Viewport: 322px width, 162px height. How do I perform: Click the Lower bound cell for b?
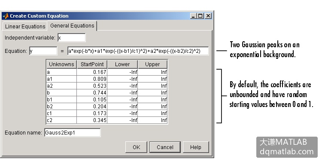tap(122, 93)
